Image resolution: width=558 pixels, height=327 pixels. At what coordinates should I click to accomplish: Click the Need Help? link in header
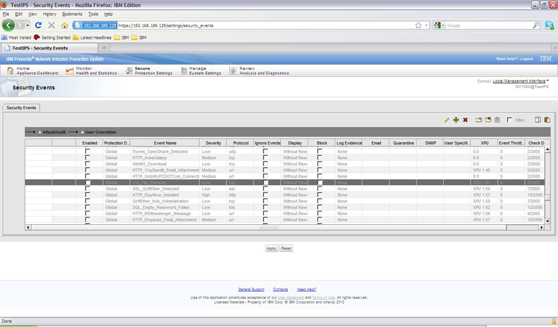coord(507,59)
